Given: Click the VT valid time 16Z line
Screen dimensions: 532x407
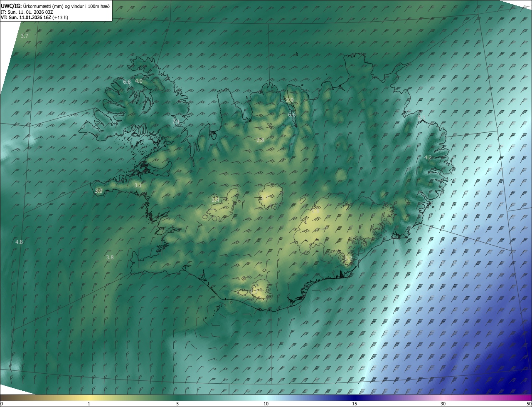Looking at the screenshot, I should (34, 17).
